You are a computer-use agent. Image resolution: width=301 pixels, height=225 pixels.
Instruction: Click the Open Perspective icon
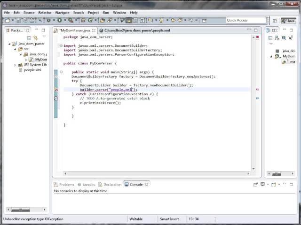[275, 21]
